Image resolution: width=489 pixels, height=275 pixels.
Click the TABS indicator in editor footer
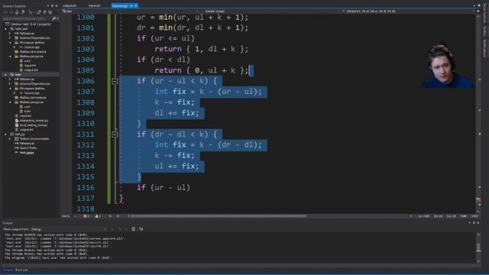pyautogui.click(x=463, y=216)
